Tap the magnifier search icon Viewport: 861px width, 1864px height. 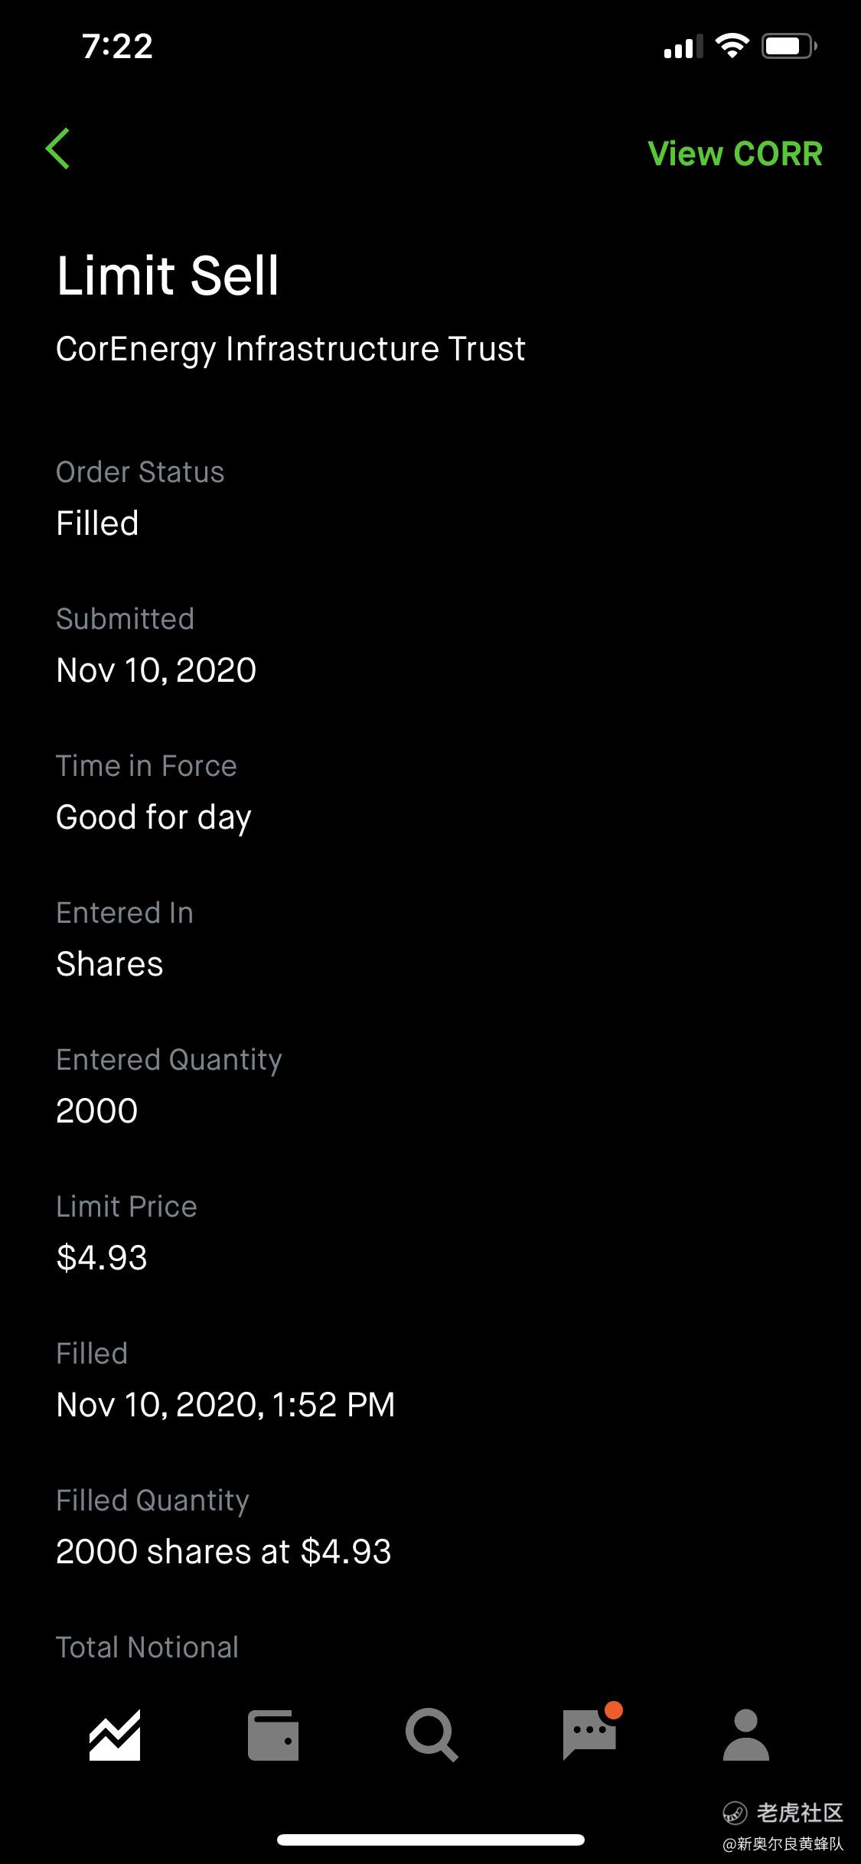click(432, 1735)
